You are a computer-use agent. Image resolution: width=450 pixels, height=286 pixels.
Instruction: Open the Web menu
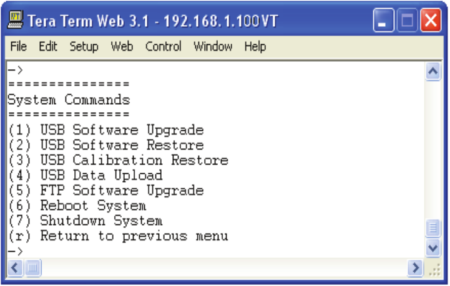(122, 47)
